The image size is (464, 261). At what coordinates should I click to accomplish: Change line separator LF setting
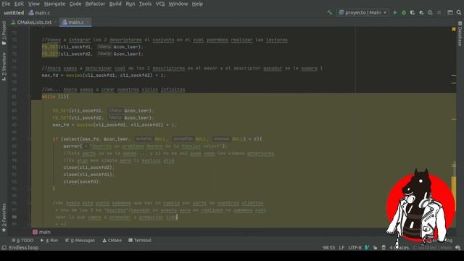click(341, 248)
